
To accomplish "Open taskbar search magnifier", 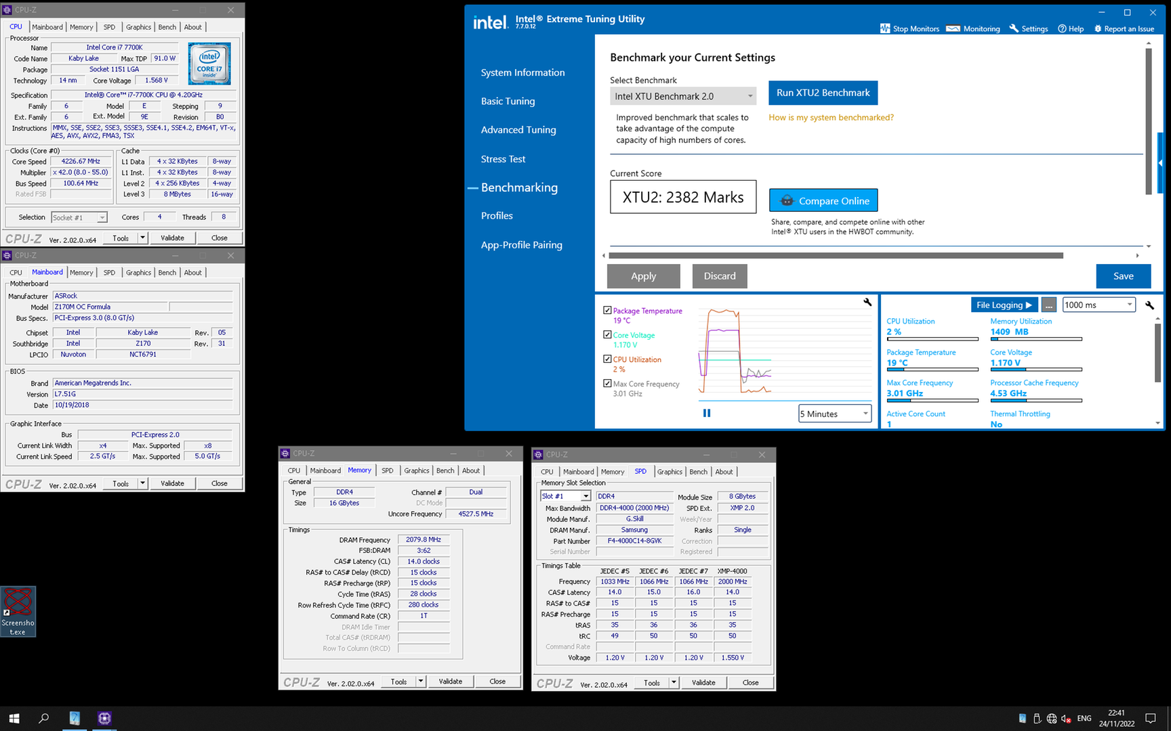I will 44,718.
